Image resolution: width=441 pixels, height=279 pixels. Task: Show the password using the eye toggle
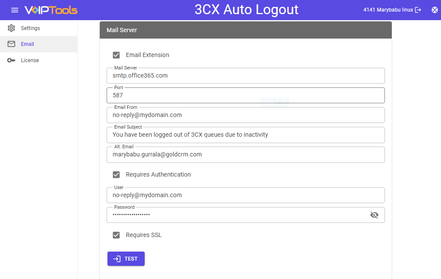[x=375, y=215]
